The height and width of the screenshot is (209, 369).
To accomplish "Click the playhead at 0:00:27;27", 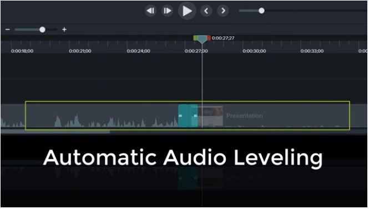I will pyautogui.click(x=202, y=39).
